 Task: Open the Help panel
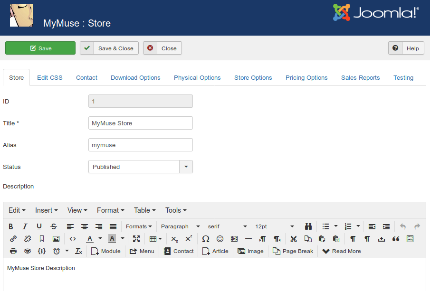[412, 48]
